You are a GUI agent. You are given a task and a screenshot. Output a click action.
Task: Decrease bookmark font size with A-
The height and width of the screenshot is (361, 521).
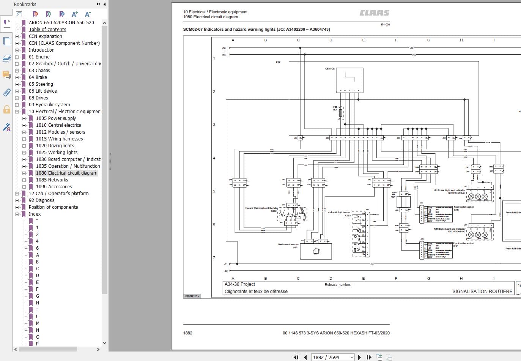[x=88, y=14]
